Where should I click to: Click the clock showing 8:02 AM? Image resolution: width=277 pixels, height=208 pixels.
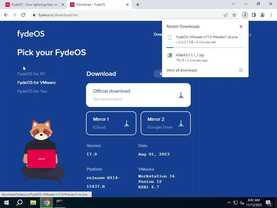pos(254,200)
